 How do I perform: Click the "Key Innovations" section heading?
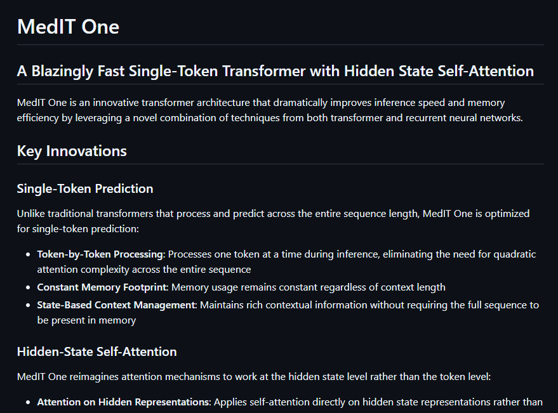coord(72,151)
